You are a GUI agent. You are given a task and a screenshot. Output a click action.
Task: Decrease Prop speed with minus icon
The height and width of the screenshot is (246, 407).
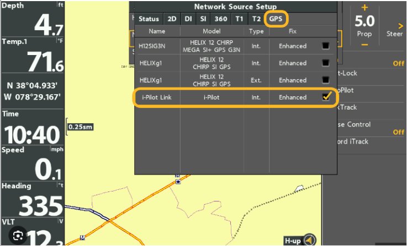364,45
